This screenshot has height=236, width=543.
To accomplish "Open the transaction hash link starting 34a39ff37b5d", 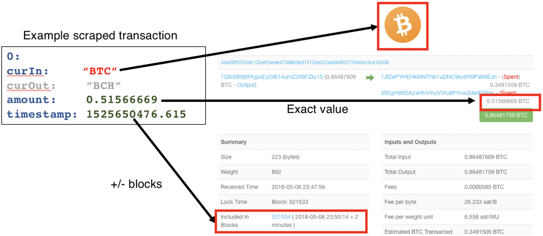I will click(304, 62).
